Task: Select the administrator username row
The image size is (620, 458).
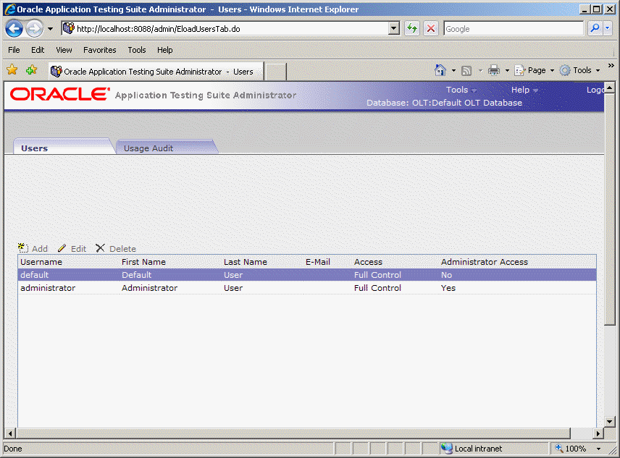Action: click(x=307, y=288)
